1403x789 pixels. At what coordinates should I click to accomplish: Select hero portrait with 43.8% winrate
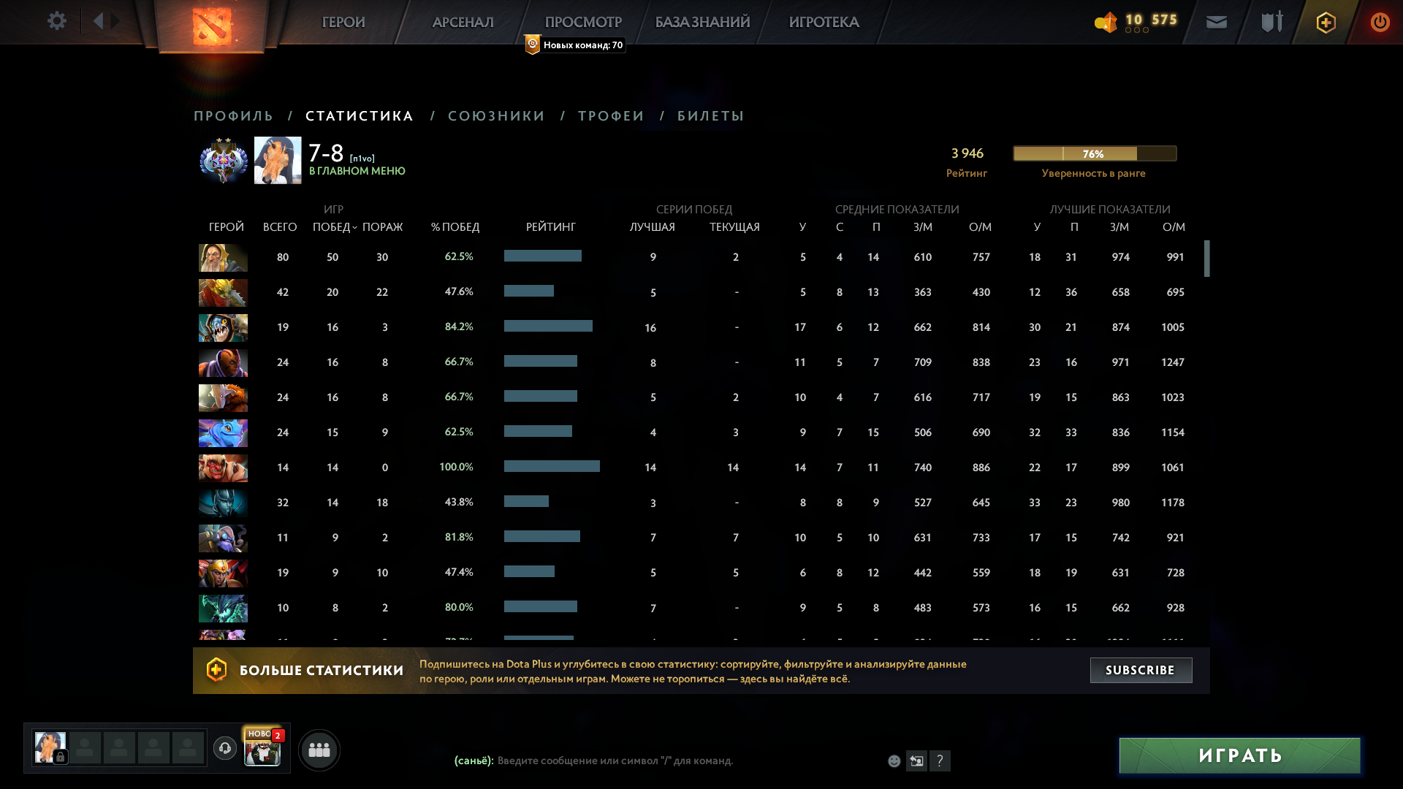[x=223, y=503]
